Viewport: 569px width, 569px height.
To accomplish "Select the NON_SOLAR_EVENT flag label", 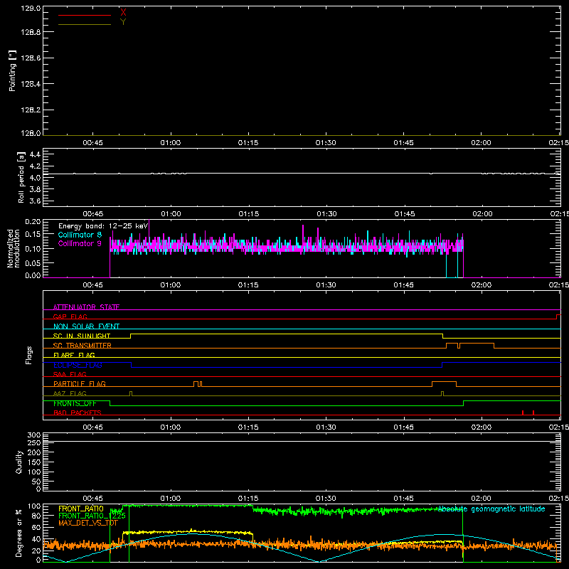I will [x=86, y=326].
